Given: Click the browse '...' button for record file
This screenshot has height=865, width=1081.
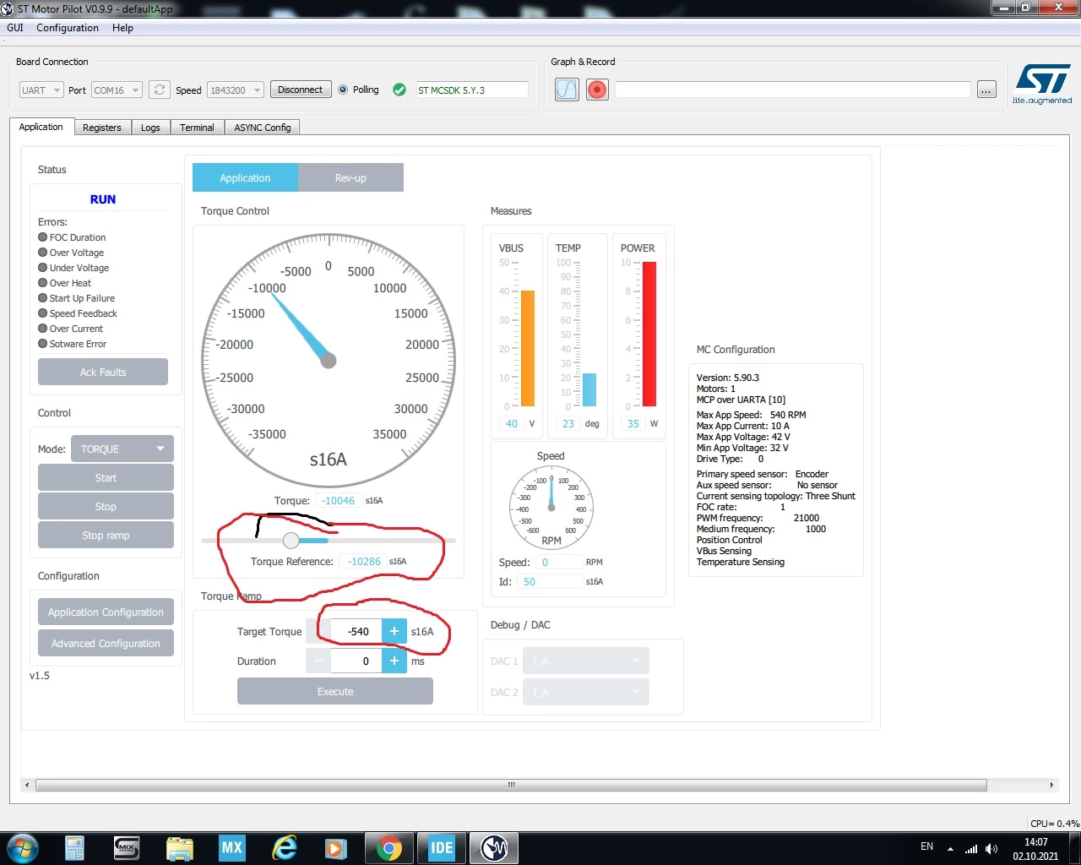Looking at the screenshot, I should [986, 90].
